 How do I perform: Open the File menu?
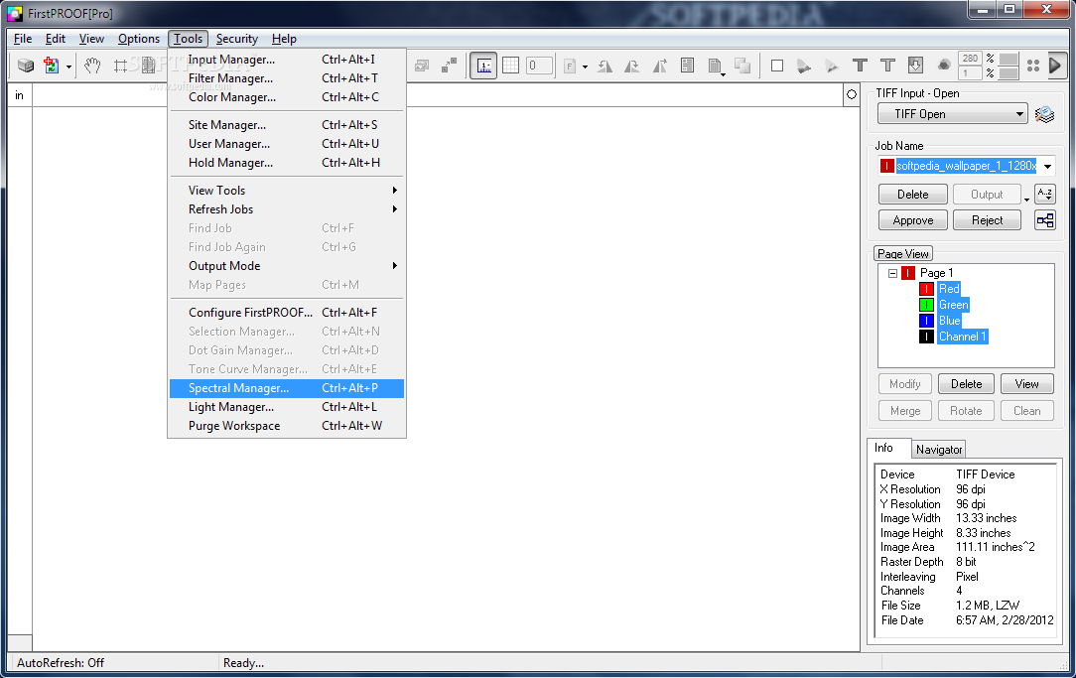point(23,39)
